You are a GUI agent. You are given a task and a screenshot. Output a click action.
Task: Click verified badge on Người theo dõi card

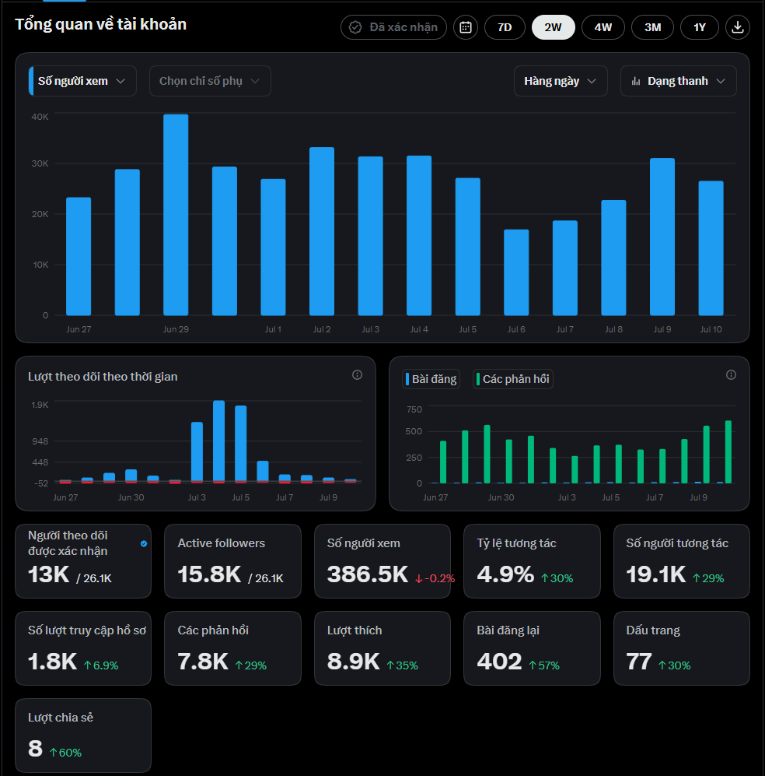click(x=144, y=543)
